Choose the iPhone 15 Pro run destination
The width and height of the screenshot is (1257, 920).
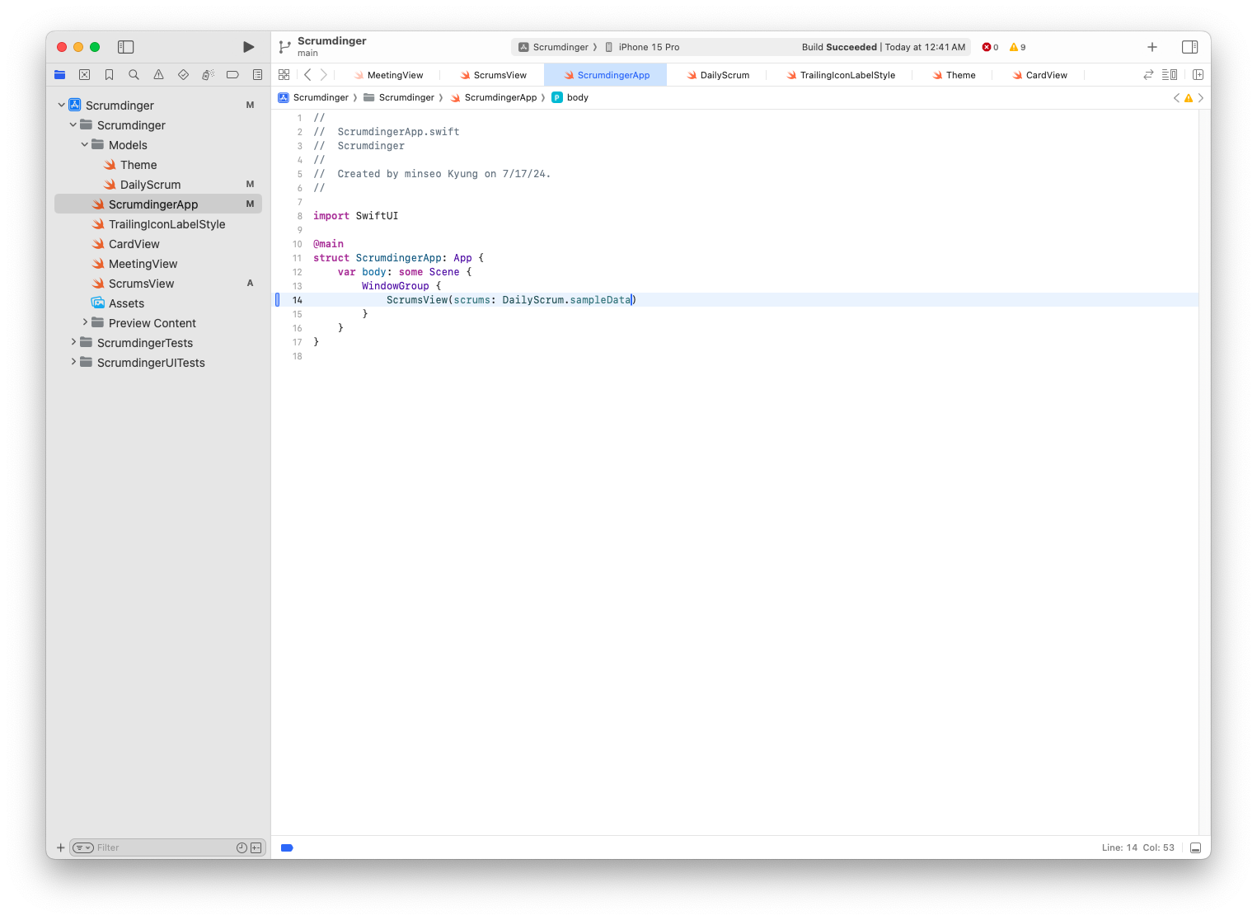(643, 47)
